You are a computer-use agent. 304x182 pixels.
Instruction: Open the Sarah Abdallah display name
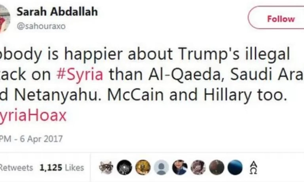click(57, 11)
